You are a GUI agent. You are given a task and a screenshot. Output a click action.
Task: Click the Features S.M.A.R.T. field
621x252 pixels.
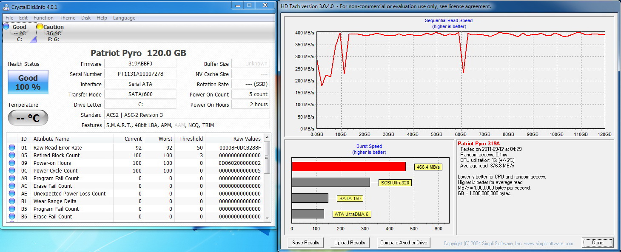coord(187,125)
